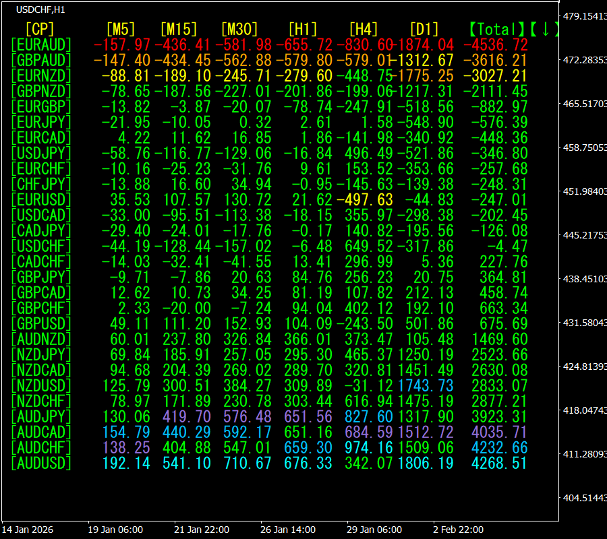This screenshot has width=607, height=539.
Task: Select the [AUDCAD] pair label
Action: coord(41,432)
